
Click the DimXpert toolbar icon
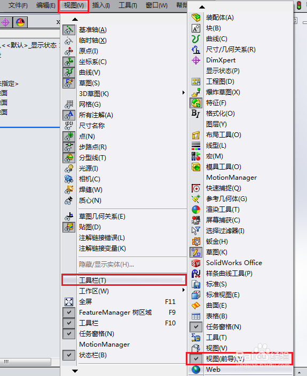(x=196, y=60)
